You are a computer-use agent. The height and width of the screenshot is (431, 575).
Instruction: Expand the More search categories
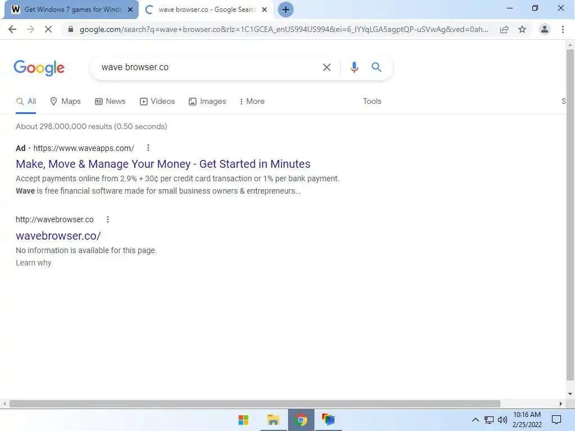[252, 102]
